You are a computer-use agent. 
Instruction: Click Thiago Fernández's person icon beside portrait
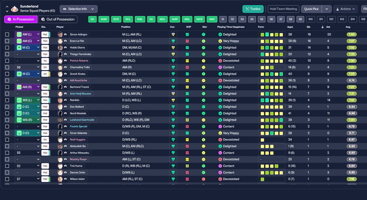pyautogui.click(x=65, y=54)
